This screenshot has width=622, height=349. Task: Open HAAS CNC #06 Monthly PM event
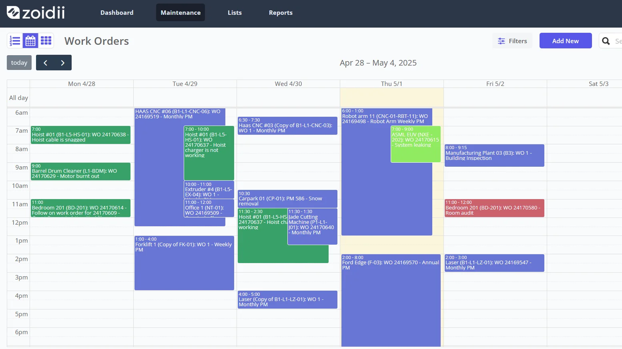(x=159, y=168)
